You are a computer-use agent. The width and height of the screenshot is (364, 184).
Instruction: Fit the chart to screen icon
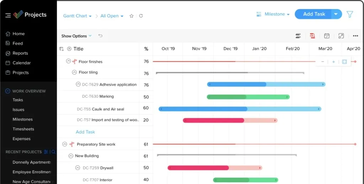(344, 62)
